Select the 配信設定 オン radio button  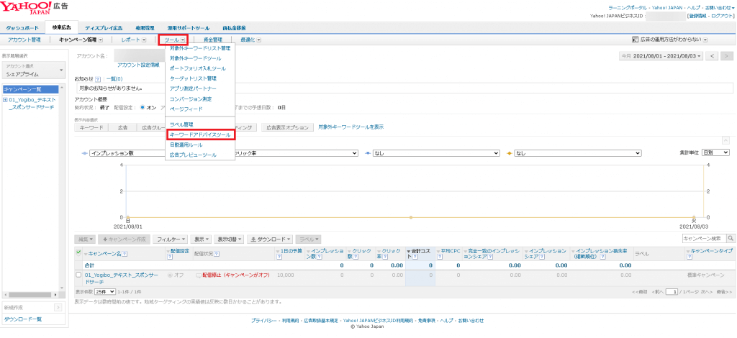pyautogui.click(x=143, y=107)
